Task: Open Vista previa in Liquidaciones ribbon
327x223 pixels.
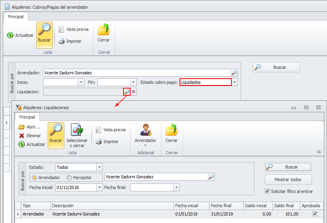Action: [x=110, y=130]
